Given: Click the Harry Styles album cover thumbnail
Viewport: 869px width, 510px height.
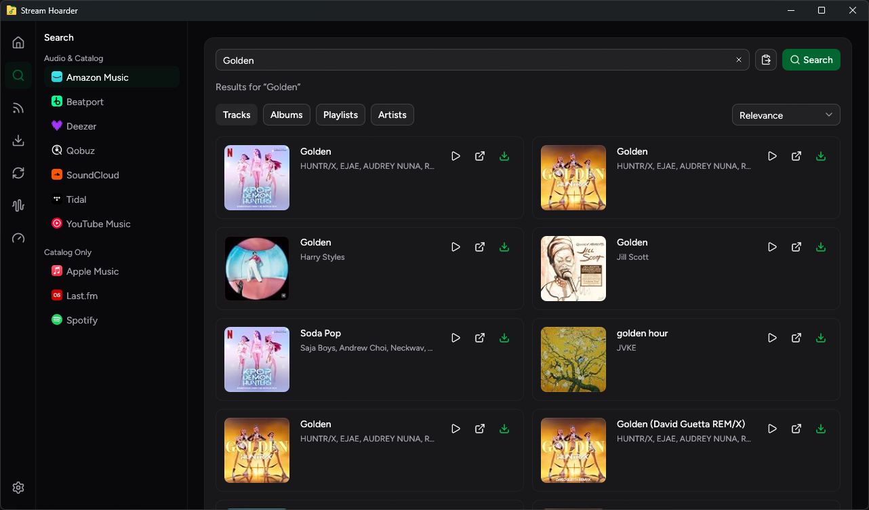Looking at the screenshot, I should coord(257,269).
